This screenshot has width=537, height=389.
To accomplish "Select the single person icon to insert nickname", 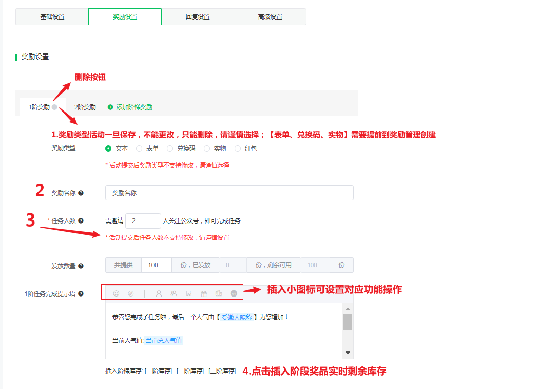I will [159, 293].
